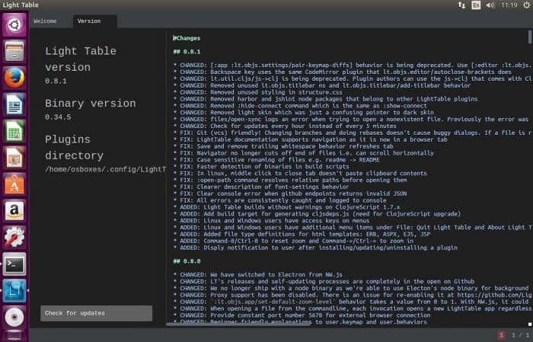Open the sound volume indicator
533x342 pixels.
pyautogui.click(x=490, y=5)
